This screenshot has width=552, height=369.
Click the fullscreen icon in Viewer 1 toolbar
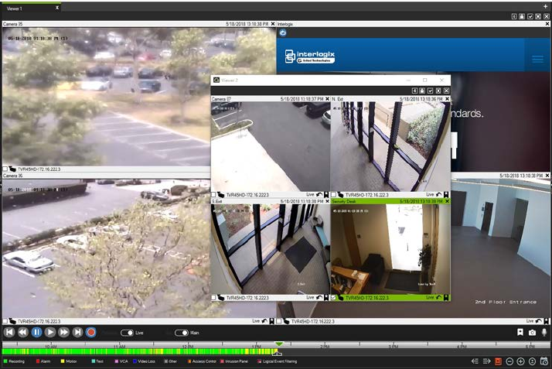coord(538,16)
